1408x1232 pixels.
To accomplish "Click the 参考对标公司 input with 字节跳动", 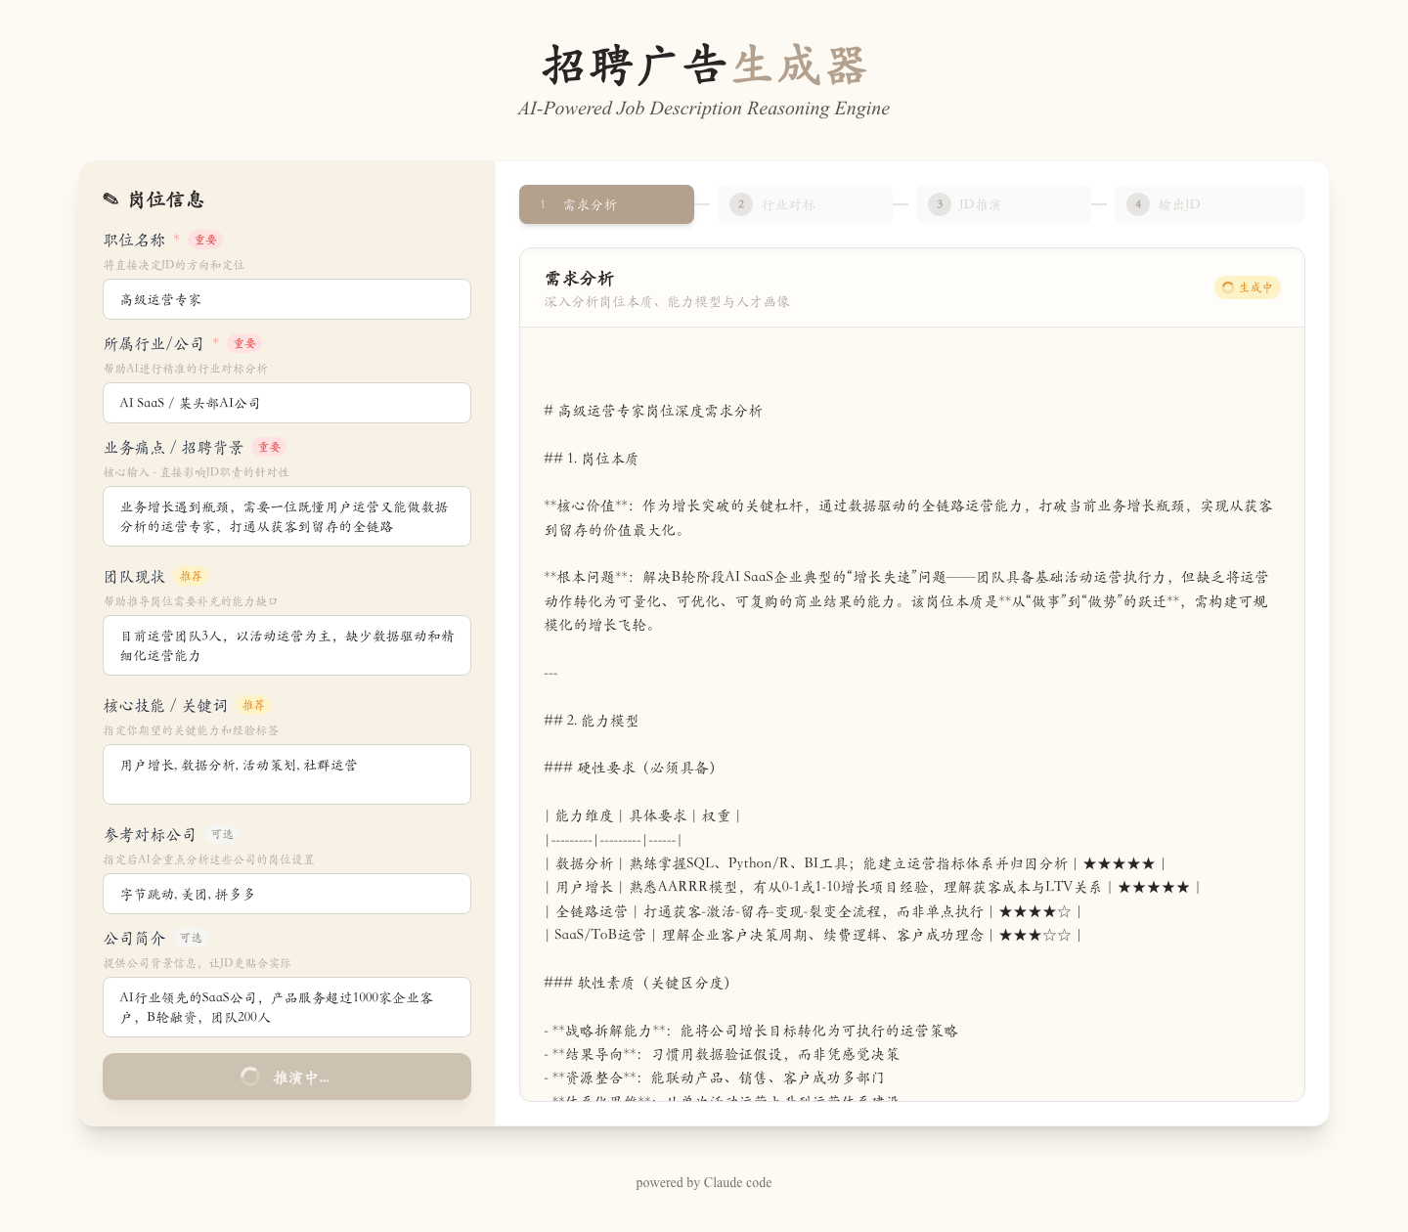I will (x=286, y=894).
